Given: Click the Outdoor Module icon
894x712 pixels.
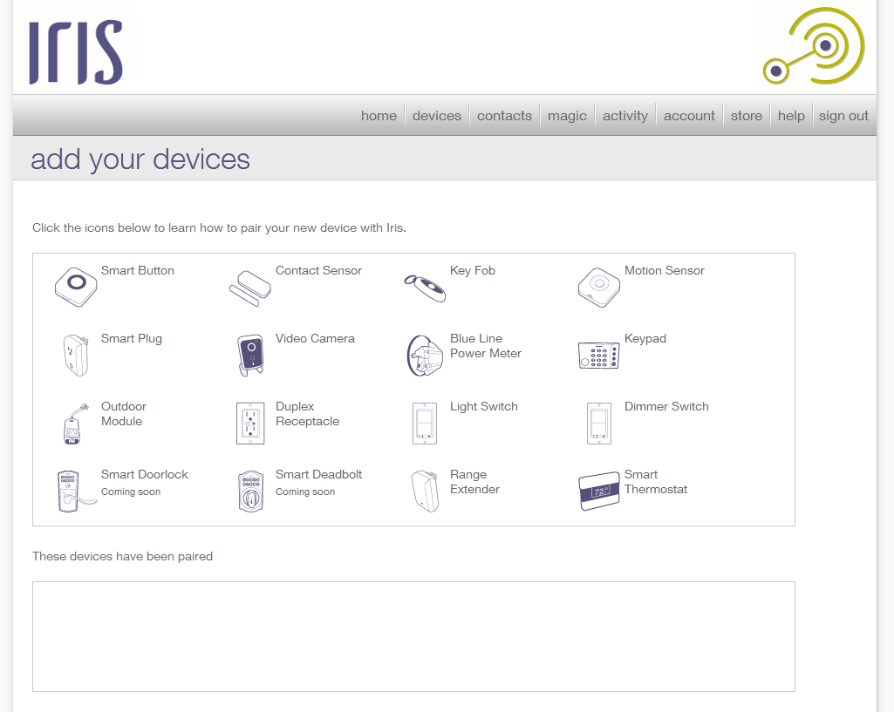Looking at the screenshot, I should 74,424.
